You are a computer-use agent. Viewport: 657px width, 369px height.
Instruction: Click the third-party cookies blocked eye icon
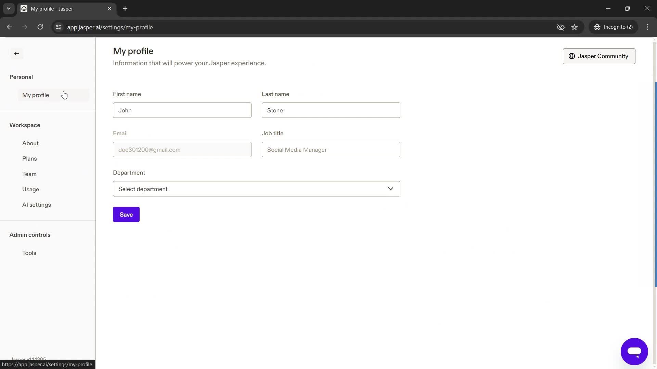[x=561, y=27]
